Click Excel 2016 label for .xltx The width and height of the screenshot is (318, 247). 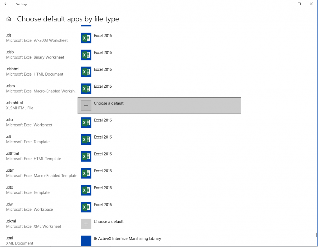[x=103, y=188]
